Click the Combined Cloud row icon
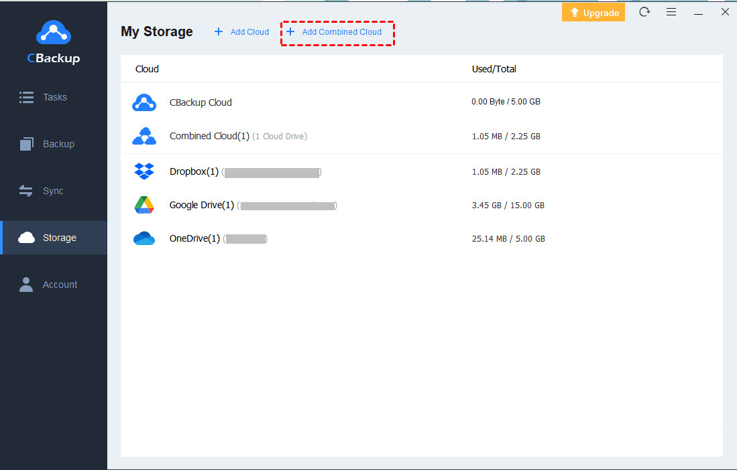This screenshot has height=470, width=737. (x=144, y=136)
